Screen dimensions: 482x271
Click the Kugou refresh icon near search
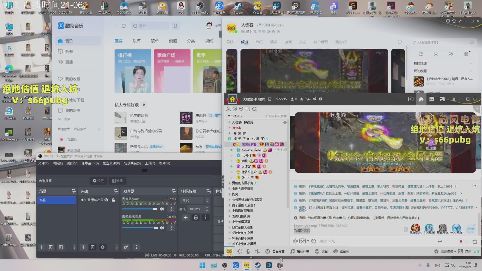click(124, 26)
